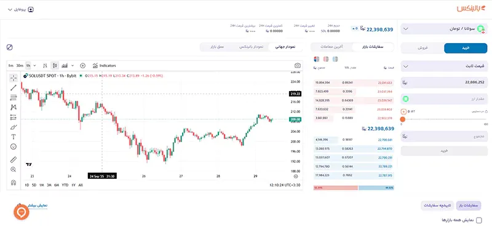Click the نمایش بیشتر show more link
The height and width of the screenshot is (233, 492).
point(38,205)
